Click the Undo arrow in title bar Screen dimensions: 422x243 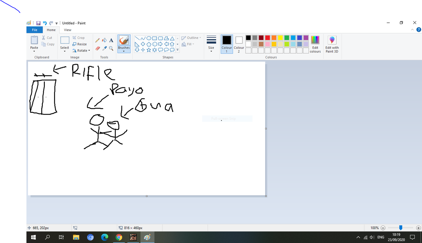[45, 23]
